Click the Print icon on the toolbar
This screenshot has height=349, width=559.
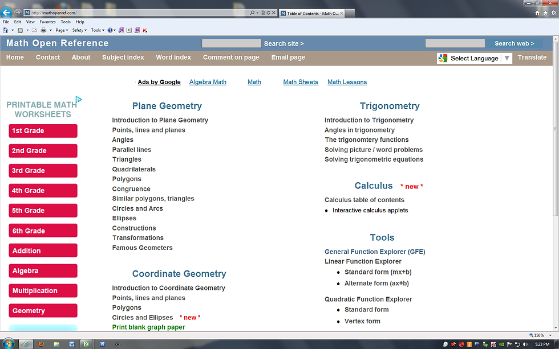pyautogui.click(x=43, y=30)
